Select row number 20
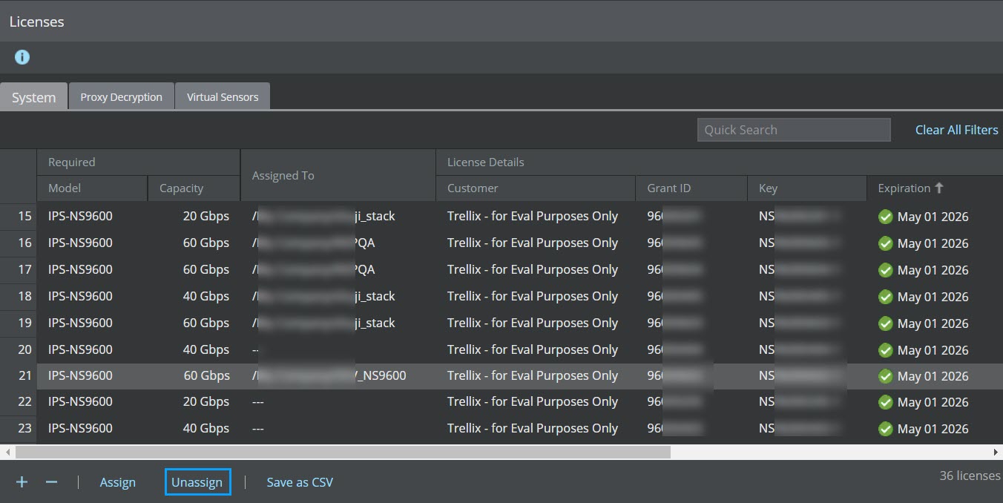Screen dimensions: 1003x503 coord(25,349)
